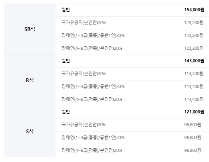Viewport: 209px width, 162px height.
Task: Click 일반 row under S석
Action: tap(132, 112)
